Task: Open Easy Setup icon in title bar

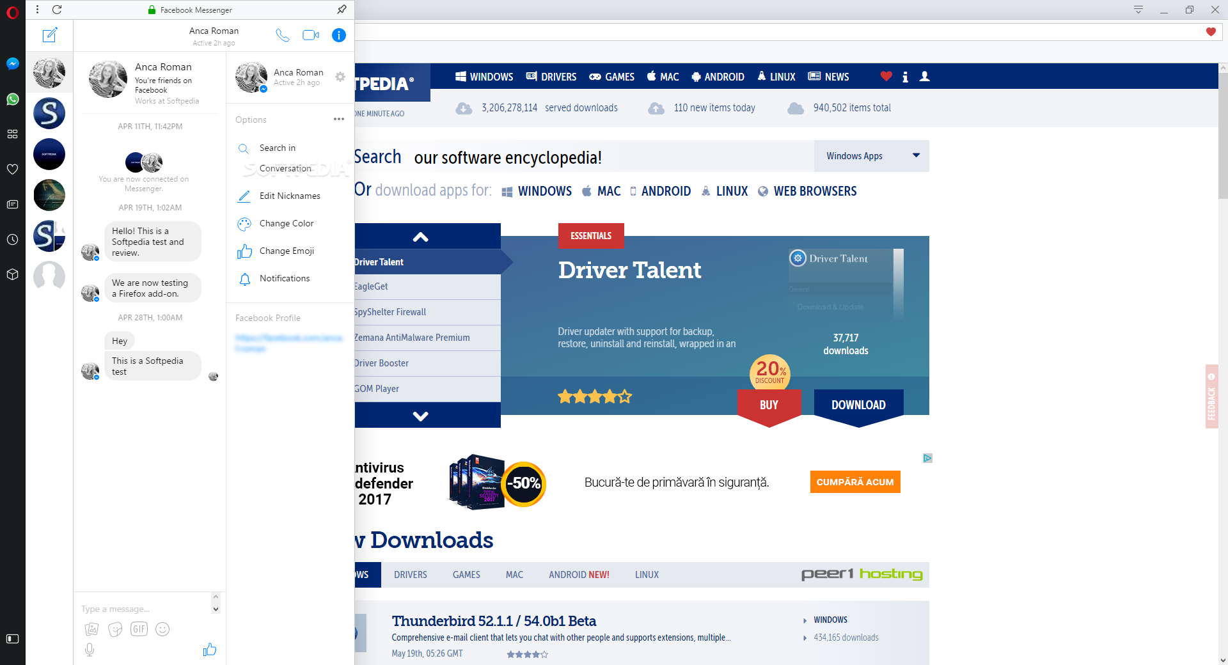Action: [x=1138, y=10]
